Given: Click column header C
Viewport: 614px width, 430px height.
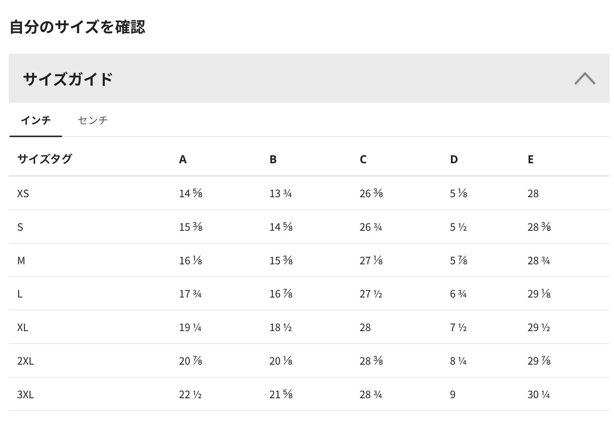Looking at the screenshot, I should (363, 159).
